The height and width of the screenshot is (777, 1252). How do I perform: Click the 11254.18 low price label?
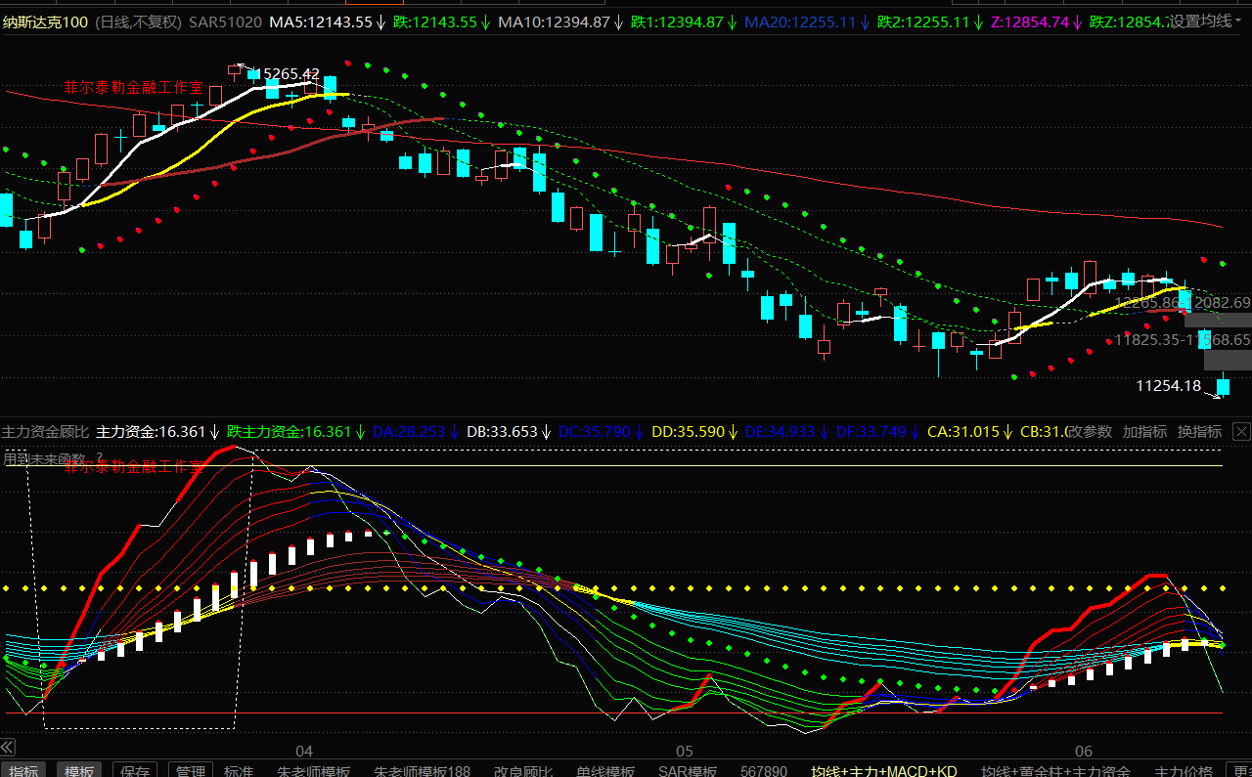pos(1168,386)
